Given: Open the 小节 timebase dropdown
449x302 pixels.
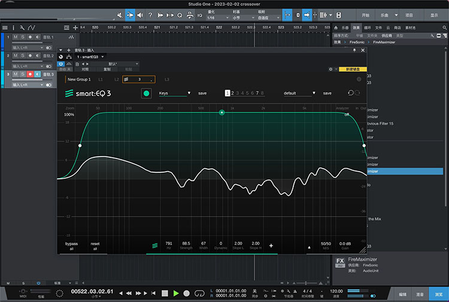Looking at the screenshot, I should tap(243, 18).
